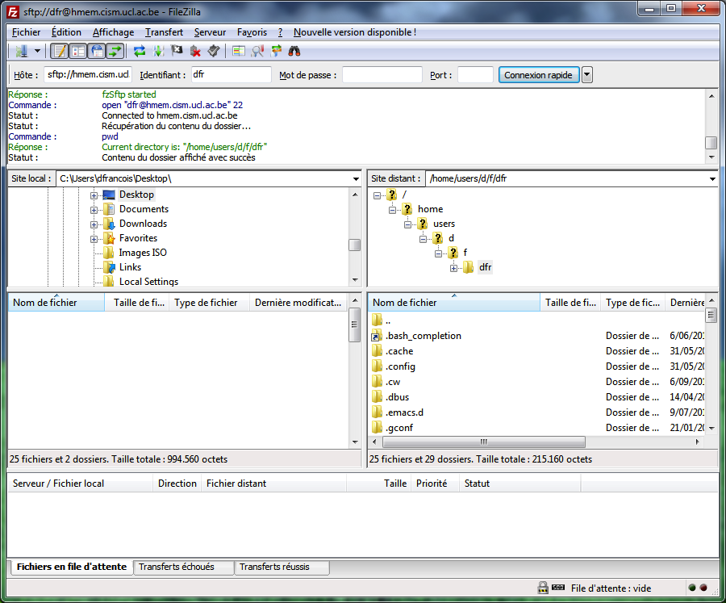Collapse the root / node in remote tree
The image size is (726, 603).
(377, 195)
